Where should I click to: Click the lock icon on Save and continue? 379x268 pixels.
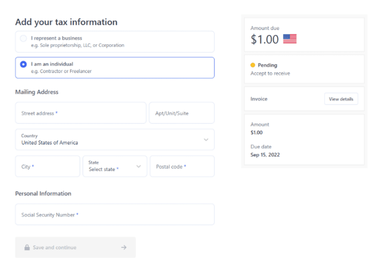27,248
